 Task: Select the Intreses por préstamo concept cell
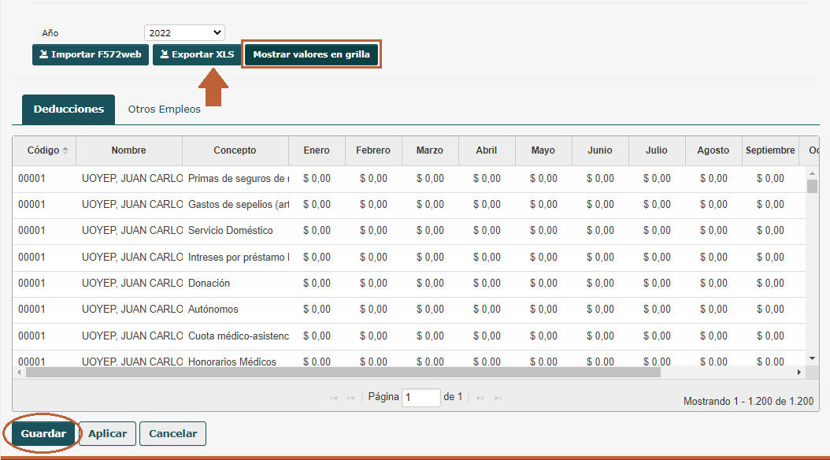point(235,258)
